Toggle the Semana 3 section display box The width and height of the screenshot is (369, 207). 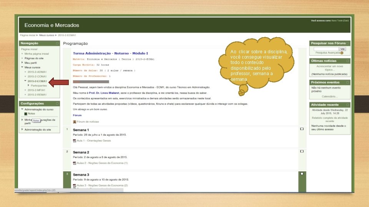click(302, 174)
